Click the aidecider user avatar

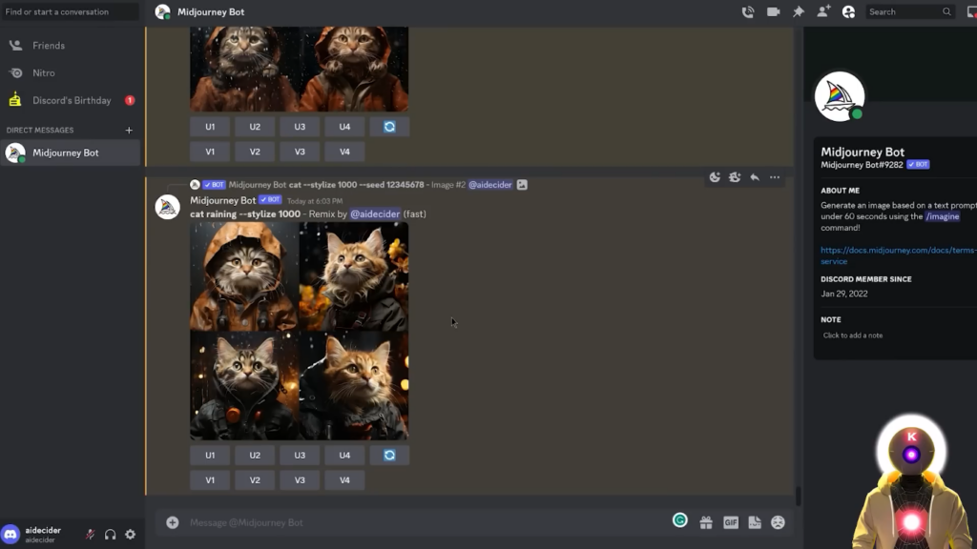tap(10, 534)
